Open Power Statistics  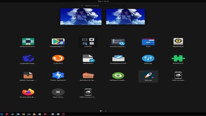[58, 76]
